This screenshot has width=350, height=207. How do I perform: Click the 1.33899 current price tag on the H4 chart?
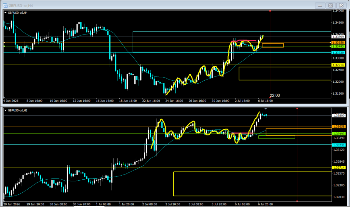pyautogui.click(x=338, y=37)
